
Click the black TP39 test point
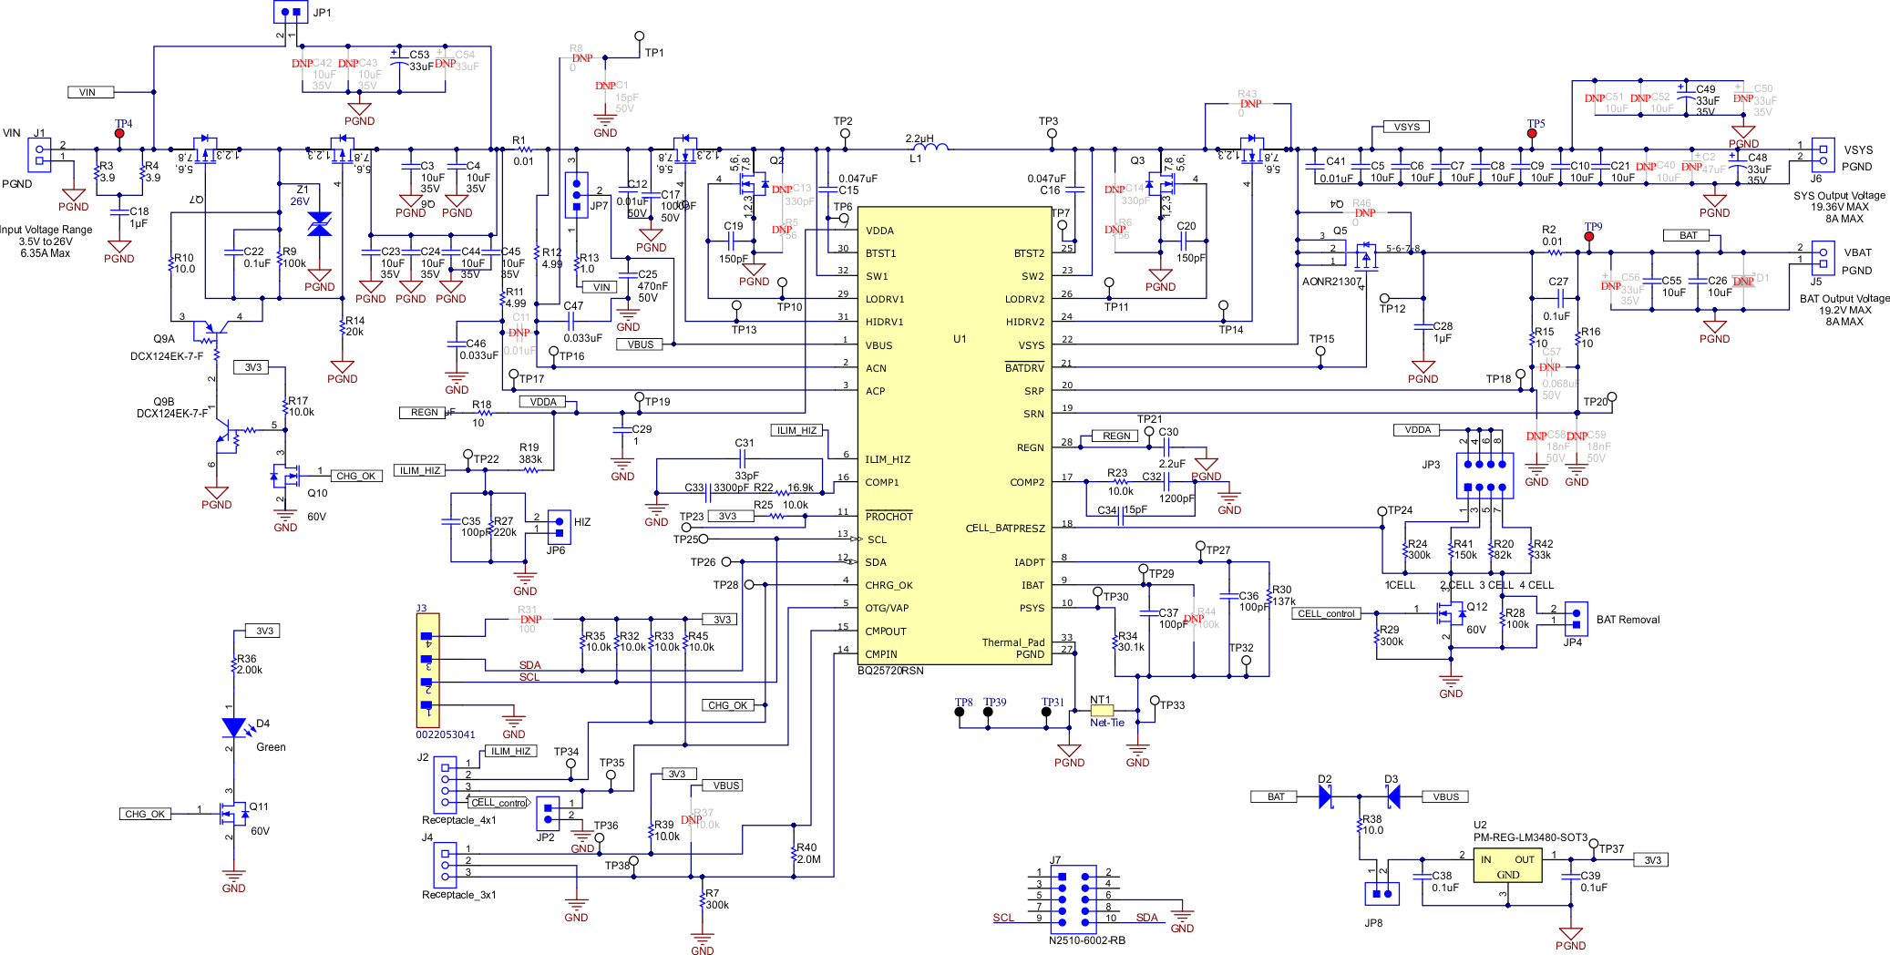click(988, 712)
